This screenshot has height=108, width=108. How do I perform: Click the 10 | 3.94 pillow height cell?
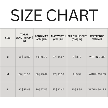77,90
